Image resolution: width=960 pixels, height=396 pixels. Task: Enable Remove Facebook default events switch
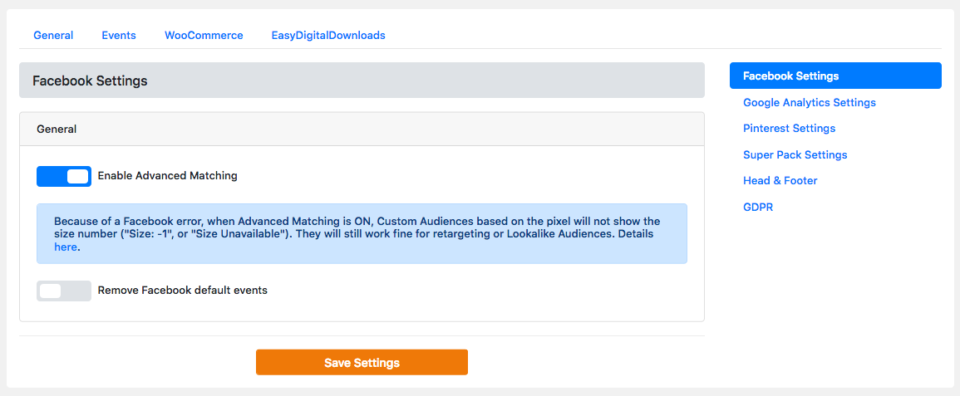[64, 291]
